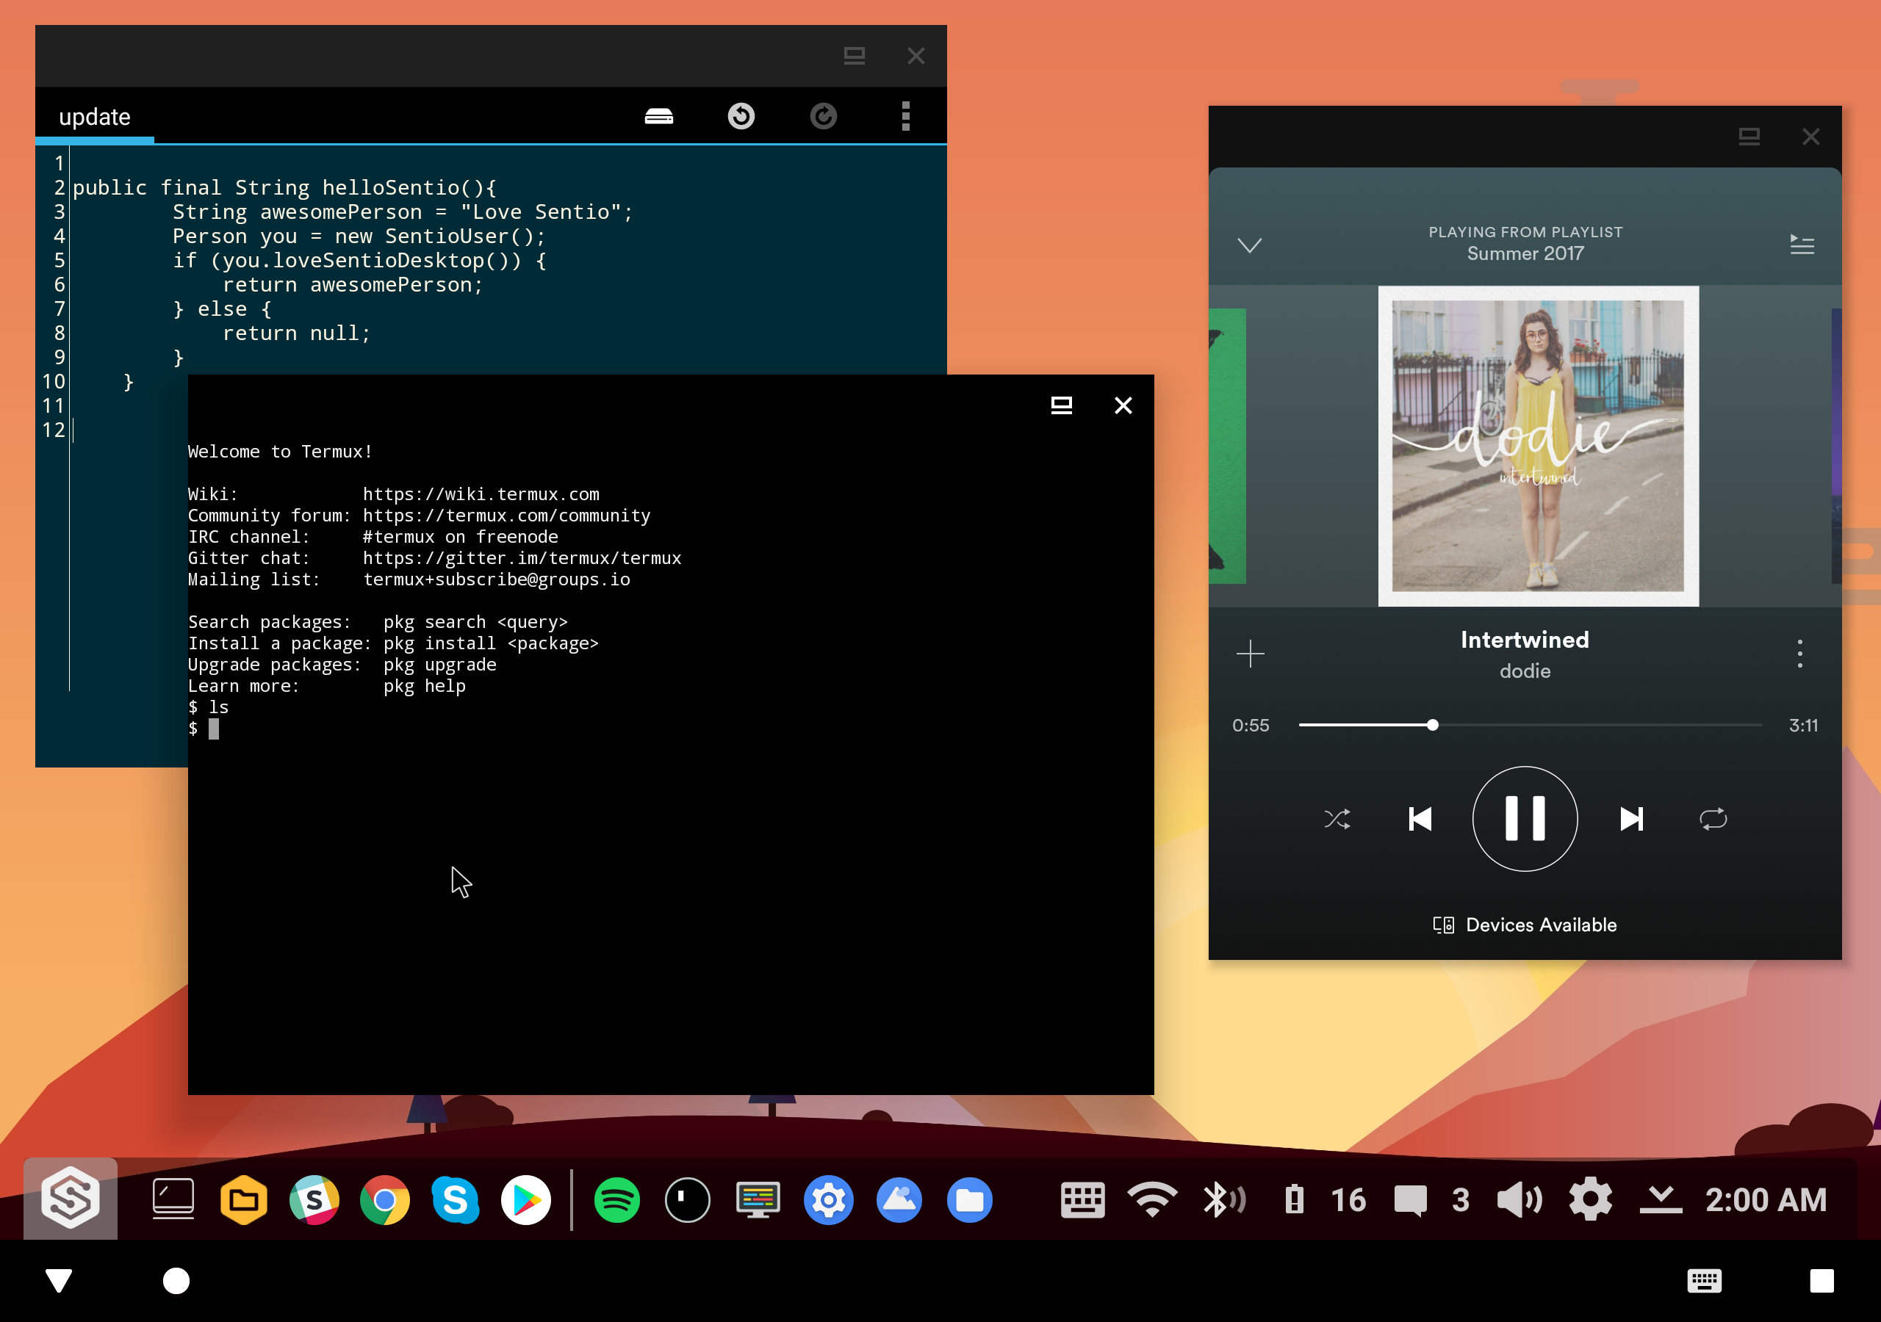This screenshot has height=1322, width=1881.
Task: Tap the on-screen keyboard navigation bar button
Action: 1704,1280
